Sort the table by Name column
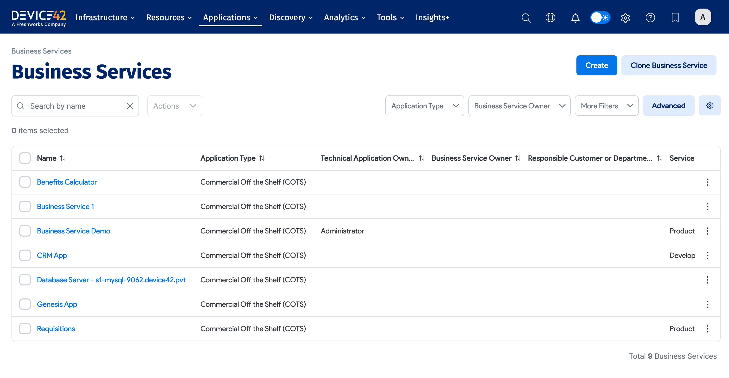 (63, 158)
